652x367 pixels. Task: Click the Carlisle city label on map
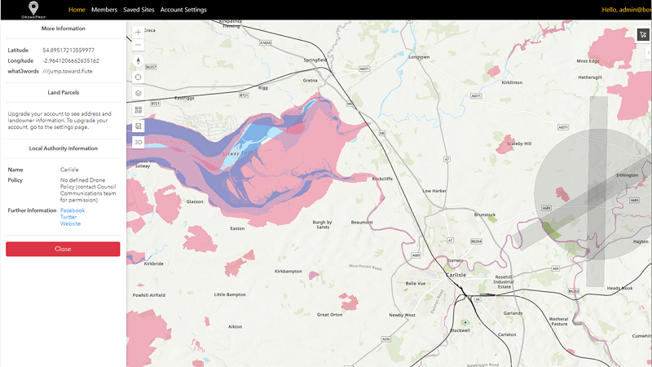456,275
